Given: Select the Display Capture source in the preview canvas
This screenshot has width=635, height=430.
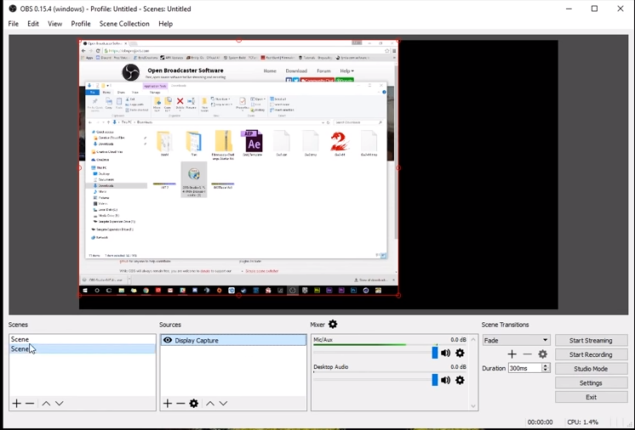Looking at the screenshot, I should point(238,167).
